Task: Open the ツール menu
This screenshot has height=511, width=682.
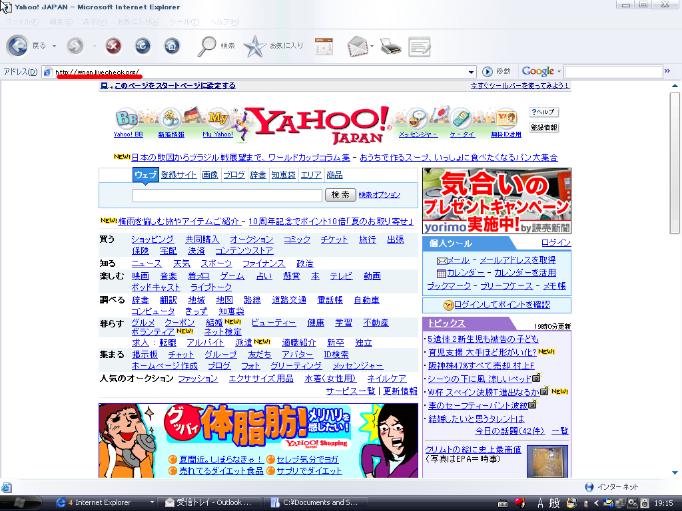Action: [184, 22]
